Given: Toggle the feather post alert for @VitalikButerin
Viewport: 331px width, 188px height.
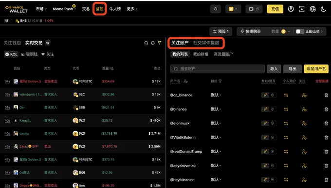Looking at the screenshot, I should [265, 138].
